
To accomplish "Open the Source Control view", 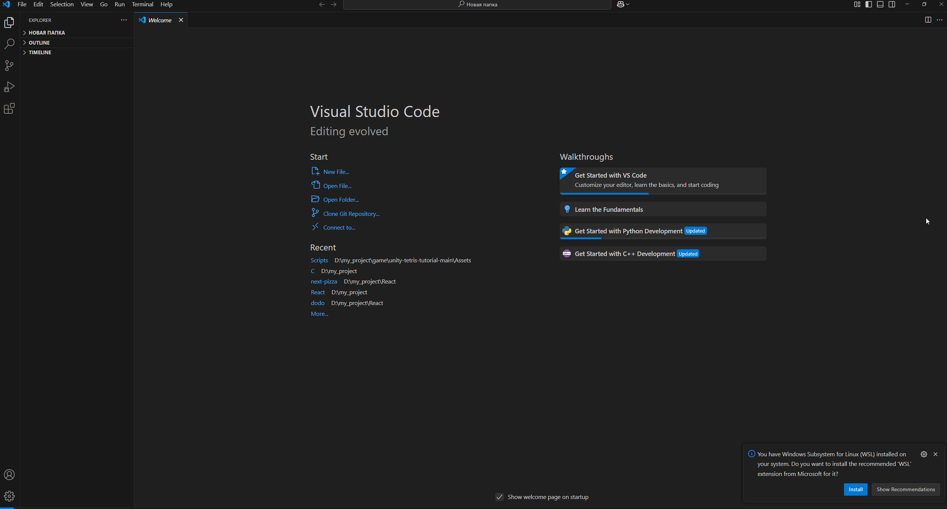I will (x=9, y=66).
